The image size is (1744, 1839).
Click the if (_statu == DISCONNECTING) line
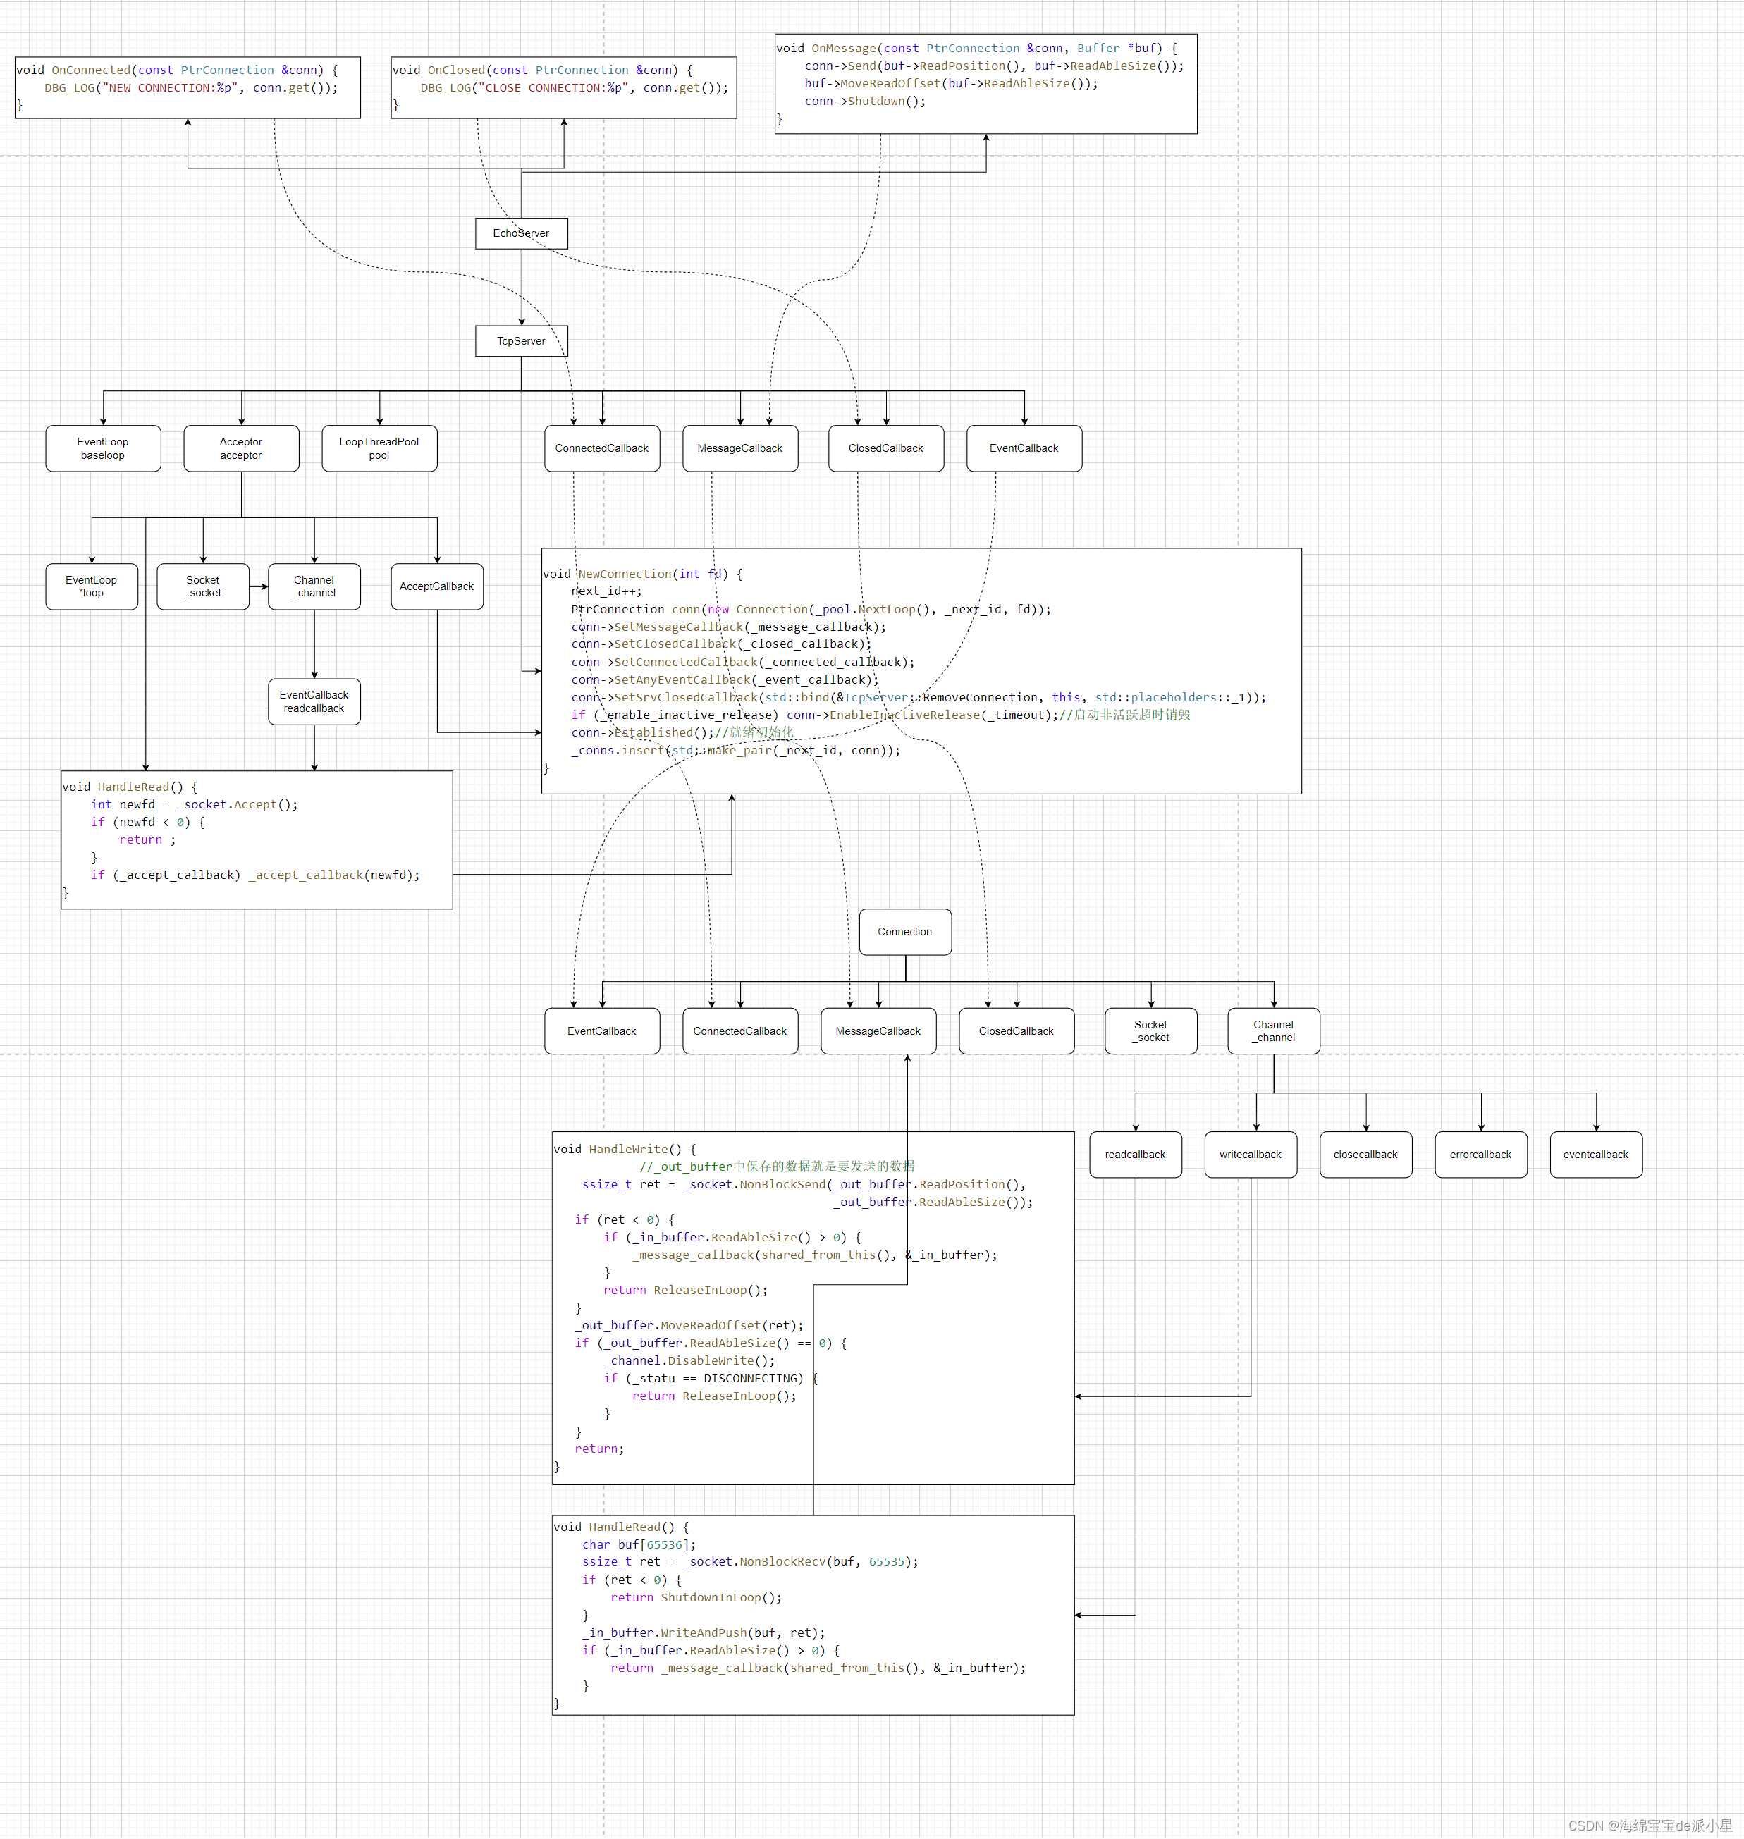click(x=711, y=1379)
